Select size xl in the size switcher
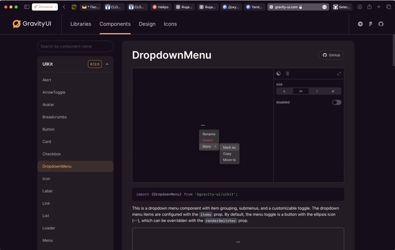 [333, 91]
